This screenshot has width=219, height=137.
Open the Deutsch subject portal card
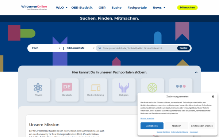point(67,90)
